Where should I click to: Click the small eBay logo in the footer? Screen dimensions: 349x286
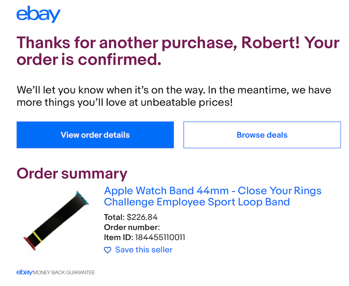pyautogui.click(x=24, y=273)
